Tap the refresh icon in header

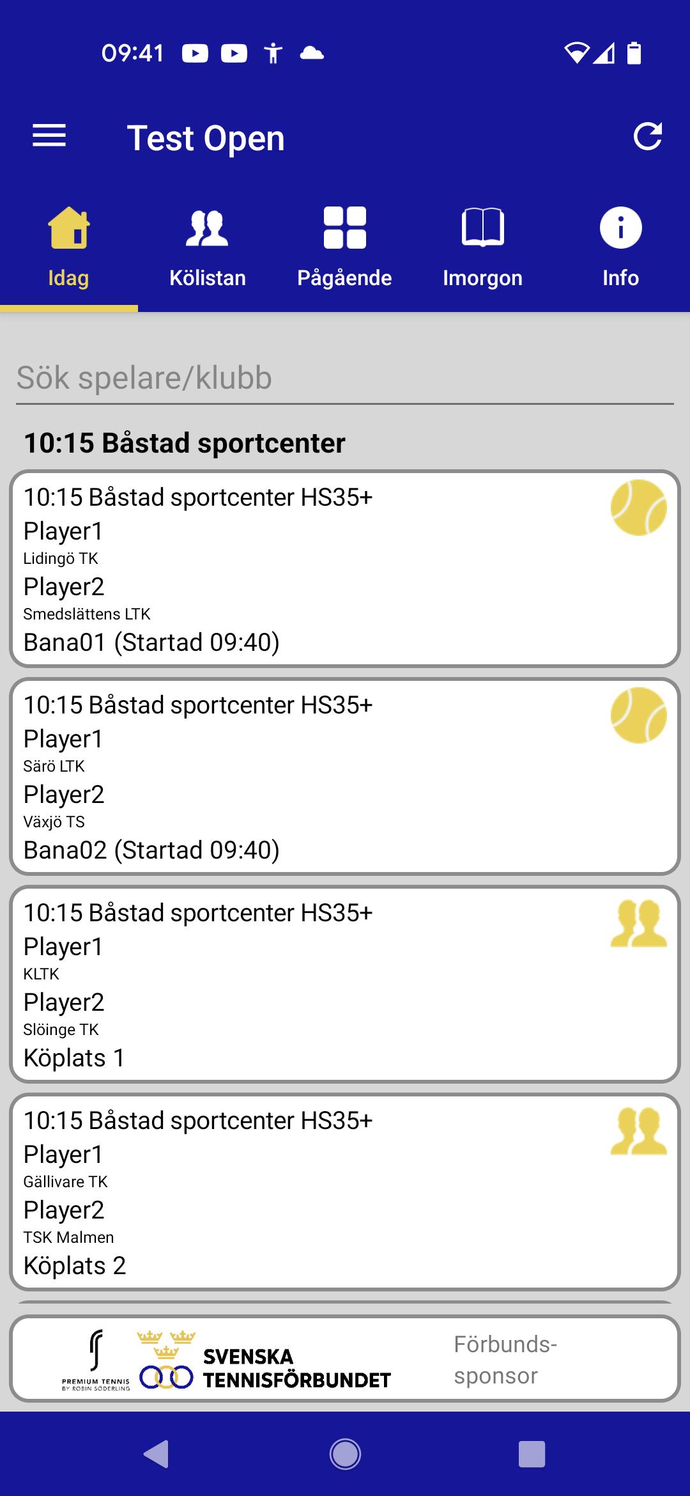point(647,136)
